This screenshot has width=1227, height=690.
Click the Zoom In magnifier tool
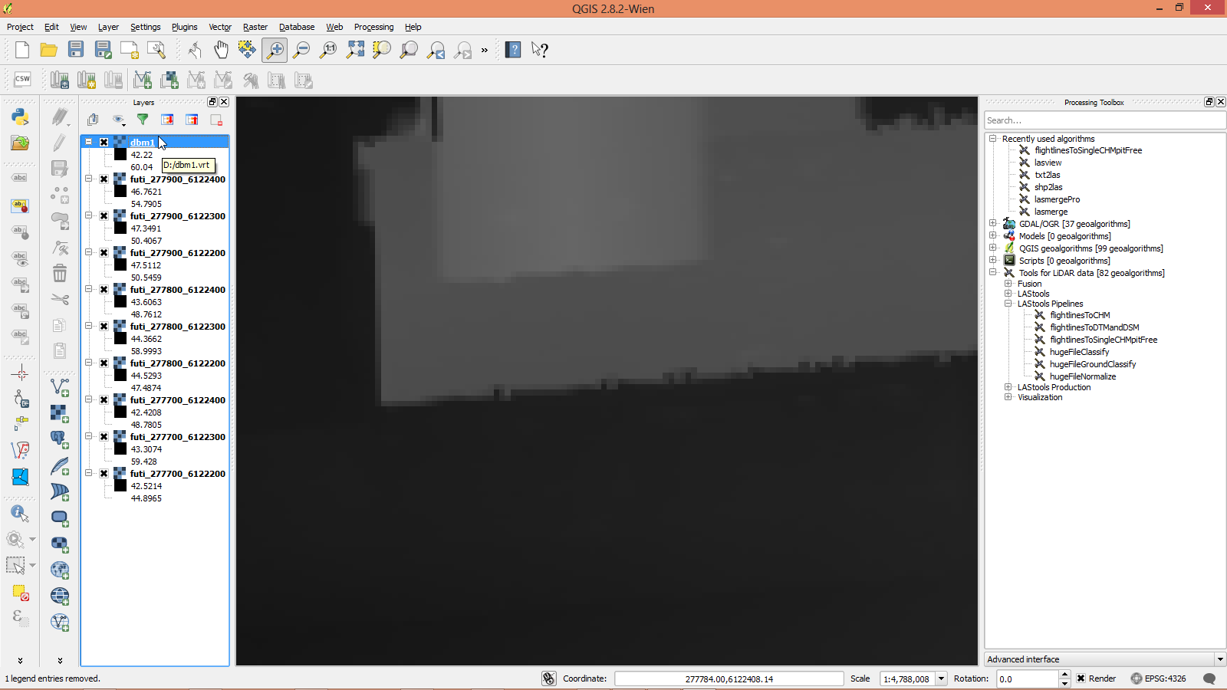click(x=275, y=50)
